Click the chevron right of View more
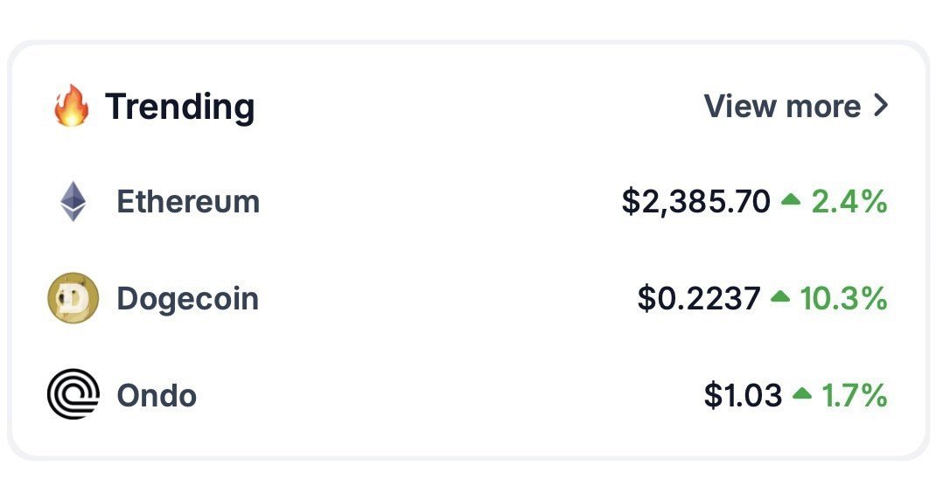 point(881,105)
